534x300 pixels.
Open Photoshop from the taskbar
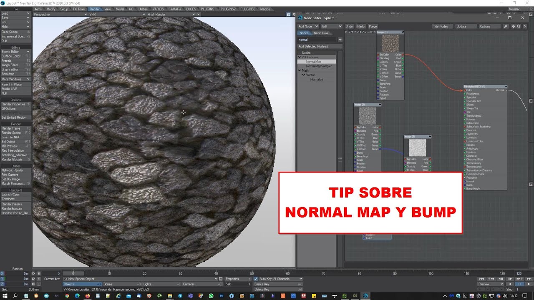point(221,296)
